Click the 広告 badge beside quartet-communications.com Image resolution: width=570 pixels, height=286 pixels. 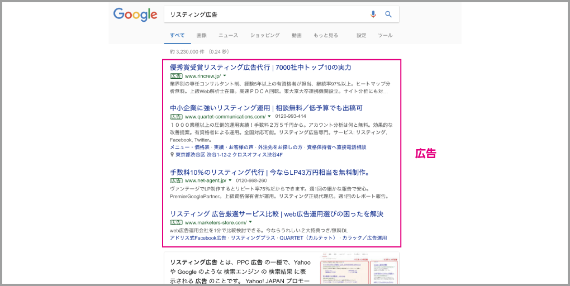click(176, 117)
